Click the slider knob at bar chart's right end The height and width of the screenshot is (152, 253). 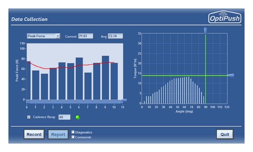coord(124,100)
